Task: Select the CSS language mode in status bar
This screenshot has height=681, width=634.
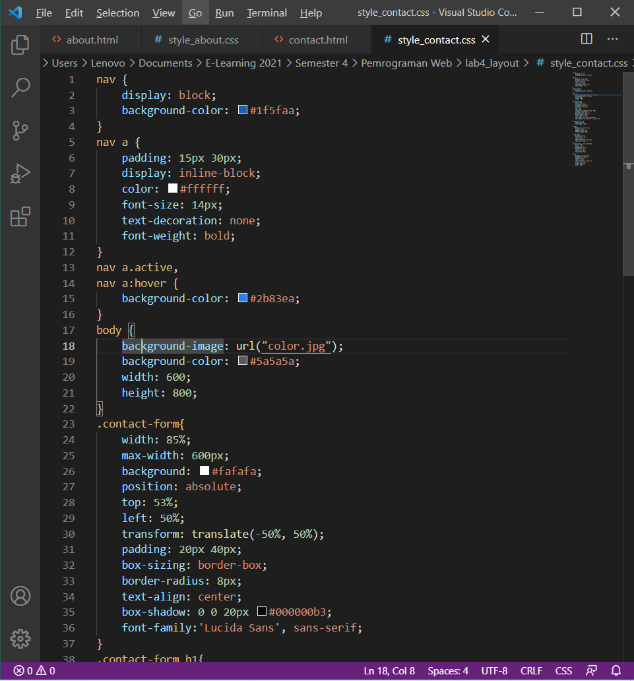Action: point(563,671)
